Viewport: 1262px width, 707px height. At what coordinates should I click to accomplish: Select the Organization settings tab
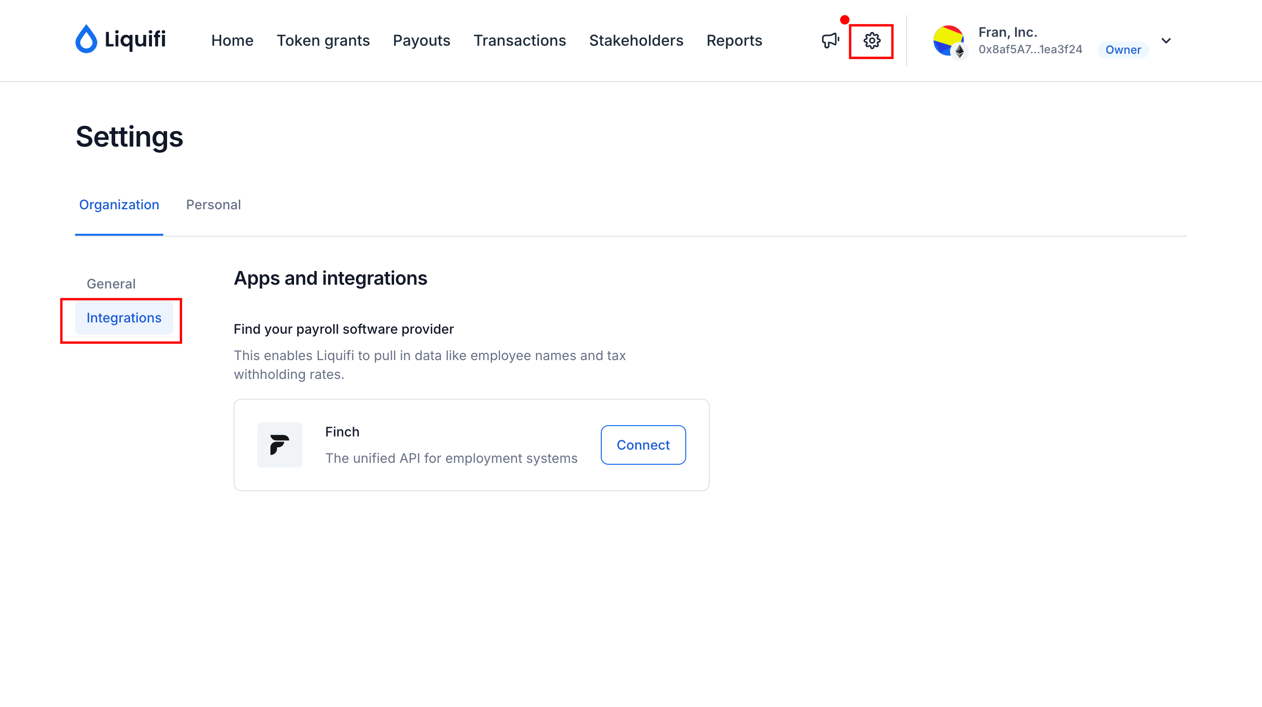pyautogui.click(x=119, y=205)
